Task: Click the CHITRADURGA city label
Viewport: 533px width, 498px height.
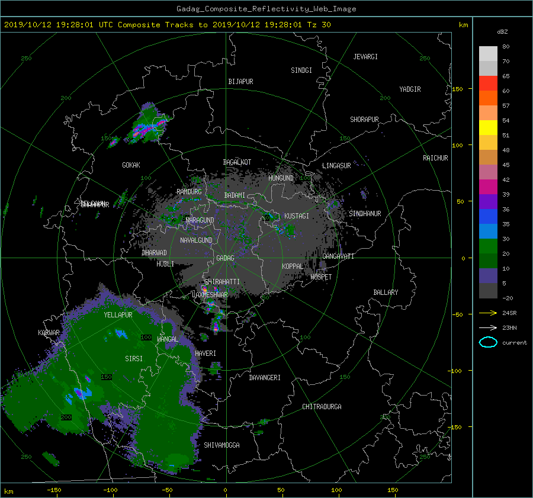Action: coord(322,407)
